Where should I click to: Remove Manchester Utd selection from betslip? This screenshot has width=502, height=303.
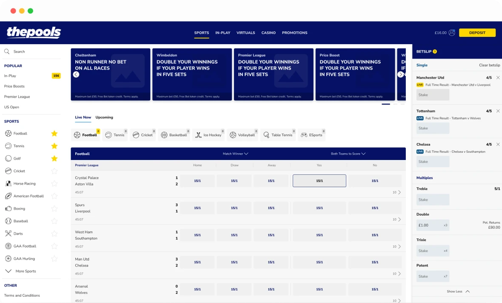[x=498, y=78]
